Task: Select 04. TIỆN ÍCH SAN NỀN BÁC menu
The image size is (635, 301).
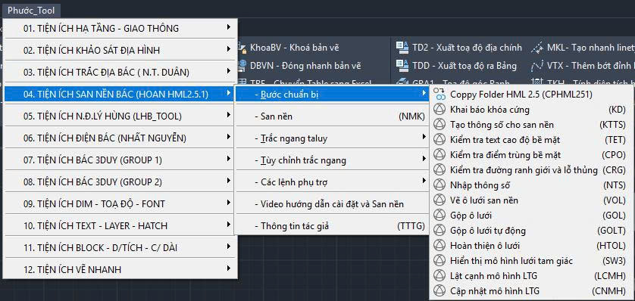Action: pyautogui.click(x=120, y=94)
